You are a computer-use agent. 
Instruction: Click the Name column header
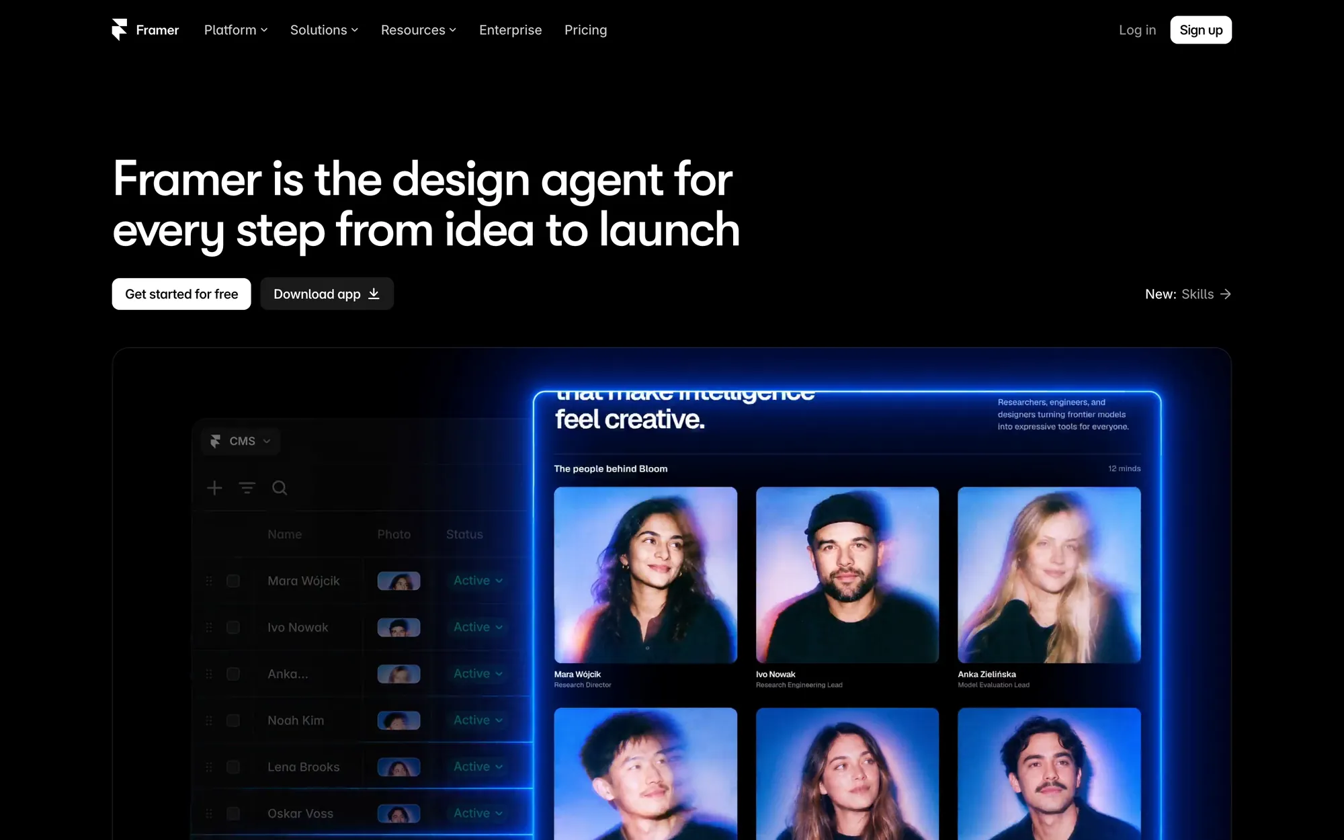click(285, 534)
